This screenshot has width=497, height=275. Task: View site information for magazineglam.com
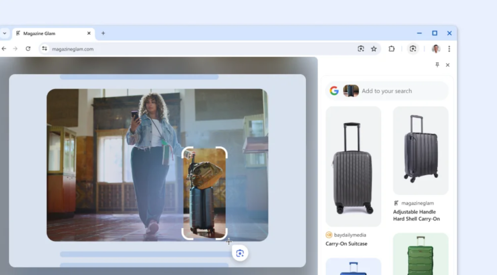[x=45, y=49]
